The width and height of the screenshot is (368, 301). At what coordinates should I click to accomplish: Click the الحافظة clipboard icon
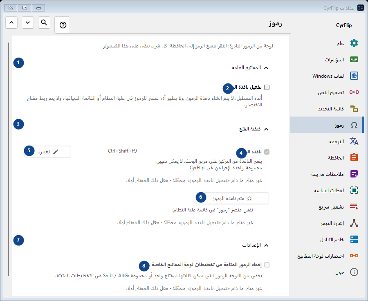[354, 157]
